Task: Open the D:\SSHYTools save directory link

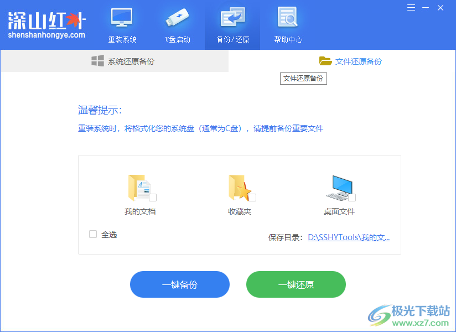Action: pos(348,236)
